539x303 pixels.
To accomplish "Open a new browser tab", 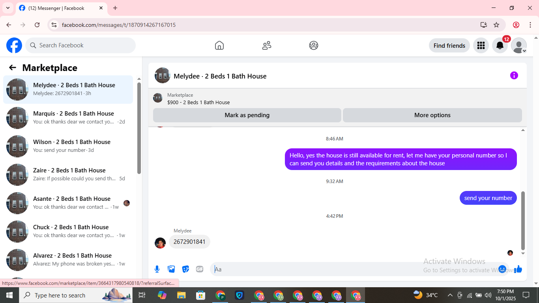I will click(115, 8).
